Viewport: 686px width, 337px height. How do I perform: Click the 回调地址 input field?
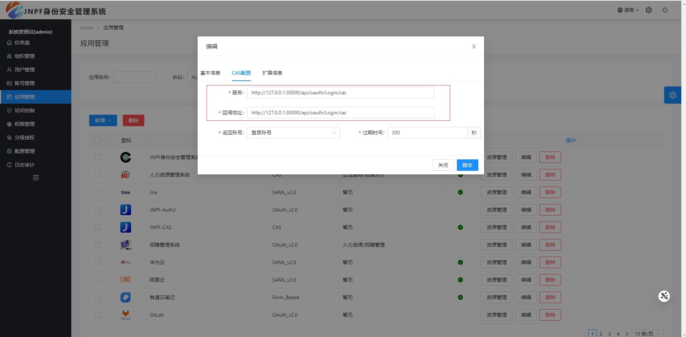(340, 113)
